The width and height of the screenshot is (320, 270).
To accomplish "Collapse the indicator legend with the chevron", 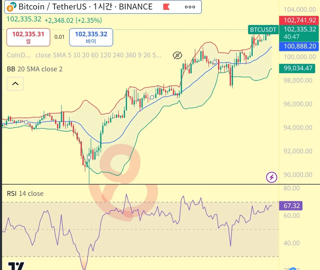I will (15, 83).
